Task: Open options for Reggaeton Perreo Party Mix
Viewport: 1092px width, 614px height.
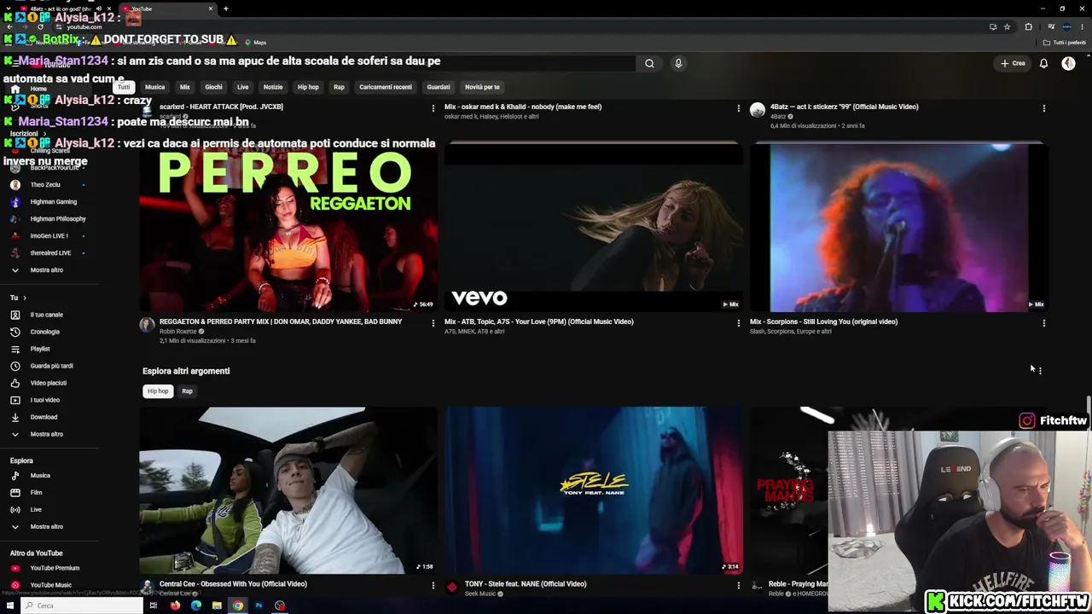Action: (x=433, y=323)
